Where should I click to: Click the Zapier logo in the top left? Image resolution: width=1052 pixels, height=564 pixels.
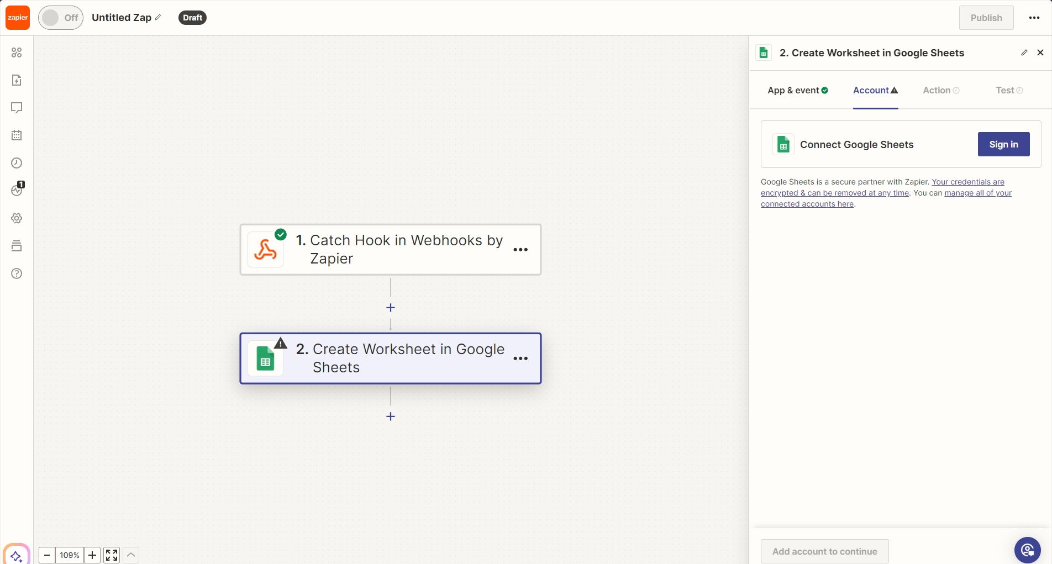[17, 17]
